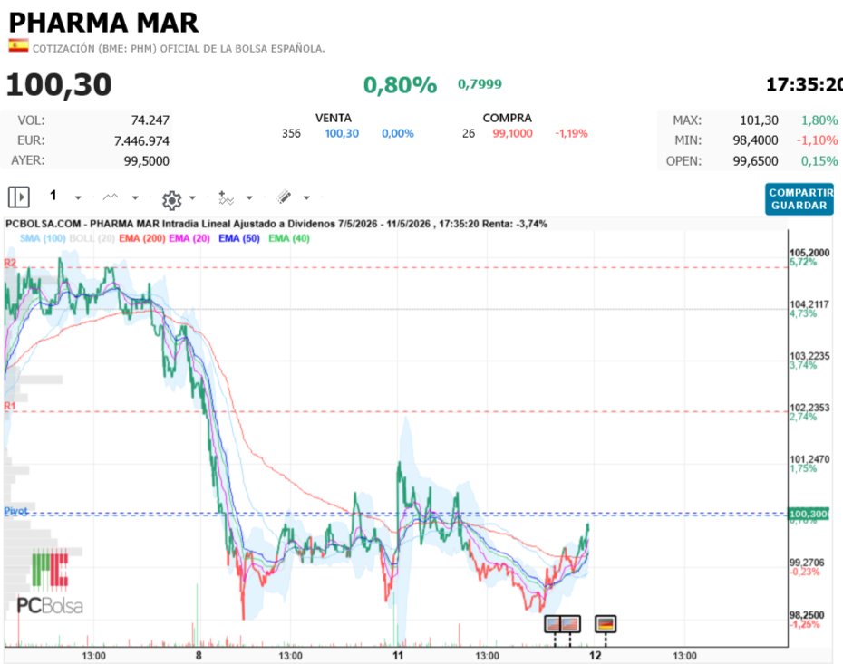Click the 98,2500 price axis label

(807, 614)
